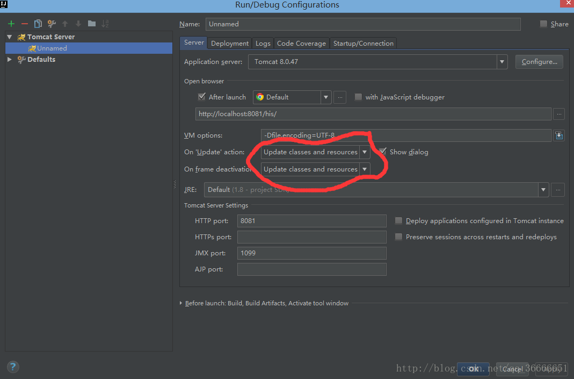Image resolution: width=574 pixels, height=379 pixels.
Task: Sort configurations alphabetically icon
Action: tap(105, 24)
